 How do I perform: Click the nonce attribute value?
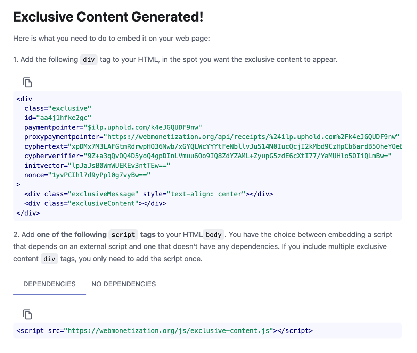tap(99, 175)
